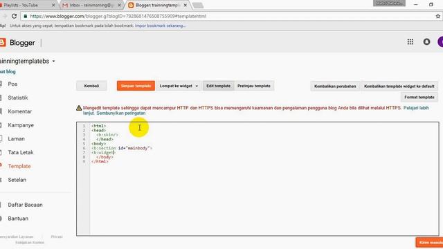The width and height of the screenshot is (443, 249).
Task: Select the Edit template button
Action: (x=219, y=86)
